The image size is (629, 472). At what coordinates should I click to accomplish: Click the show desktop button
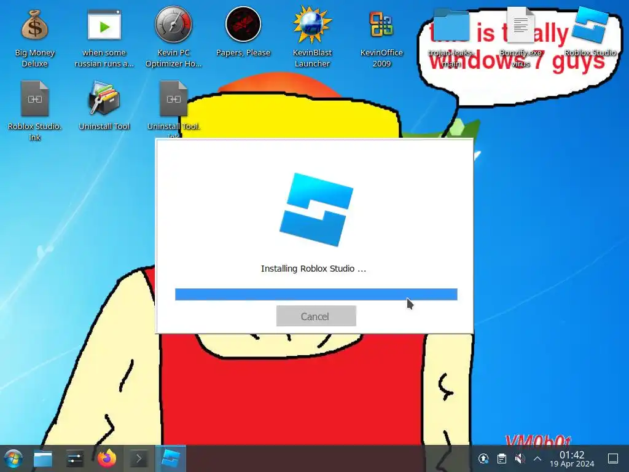pyautogui.click(x=613, y=458)
